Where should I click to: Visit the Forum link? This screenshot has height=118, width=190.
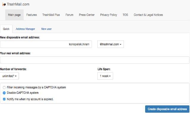coord(69,15)
